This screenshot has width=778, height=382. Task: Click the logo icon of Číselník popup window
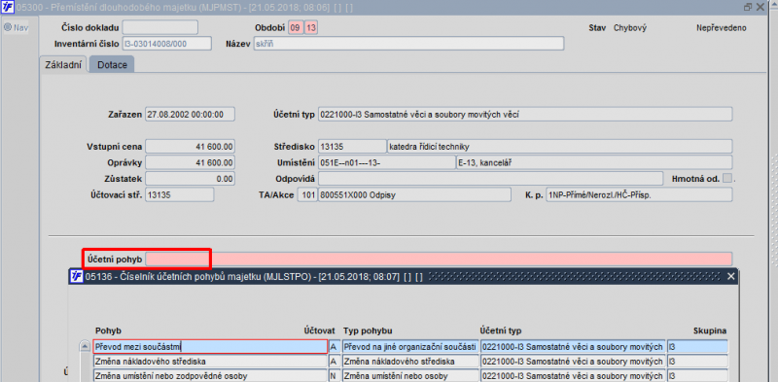pyautogui.click(x=77, y=276)
